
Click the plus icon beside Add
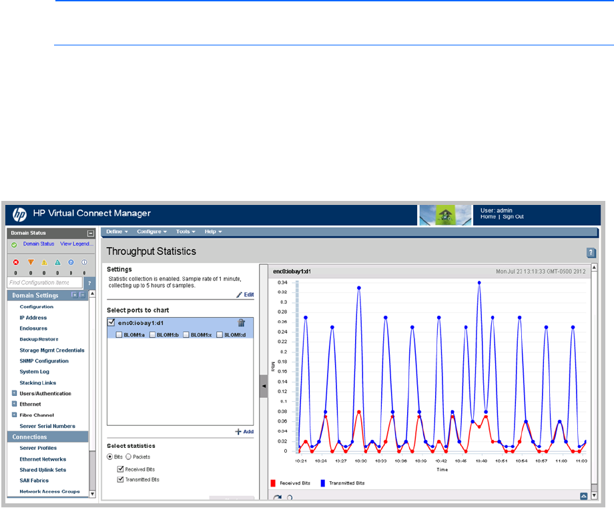click(238, 432)
